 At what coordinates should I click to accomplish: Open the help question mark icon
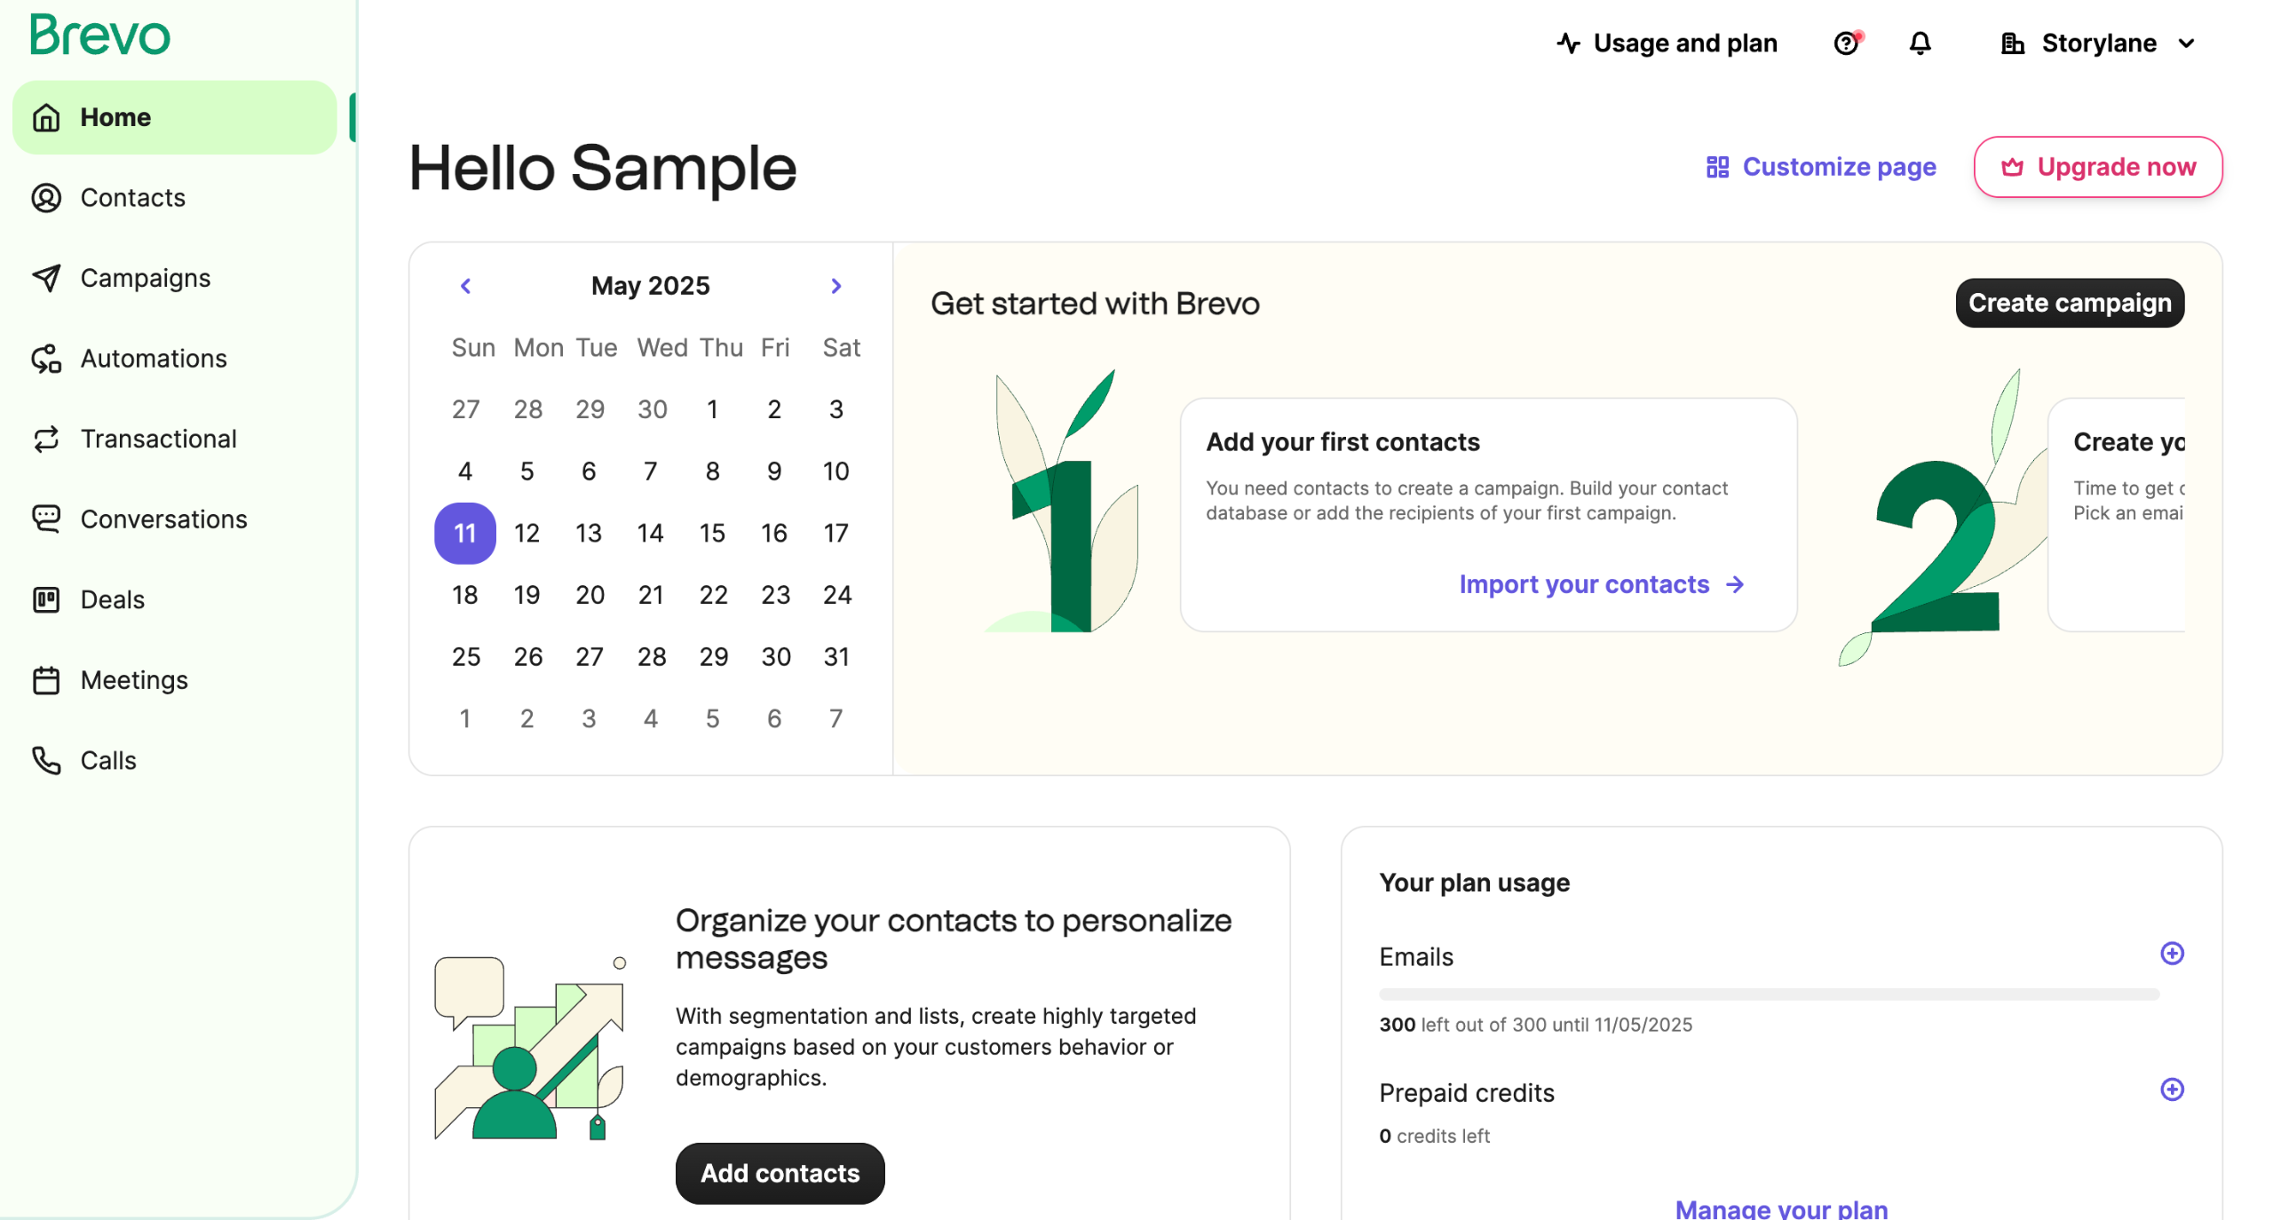[x=1846, y=43]
